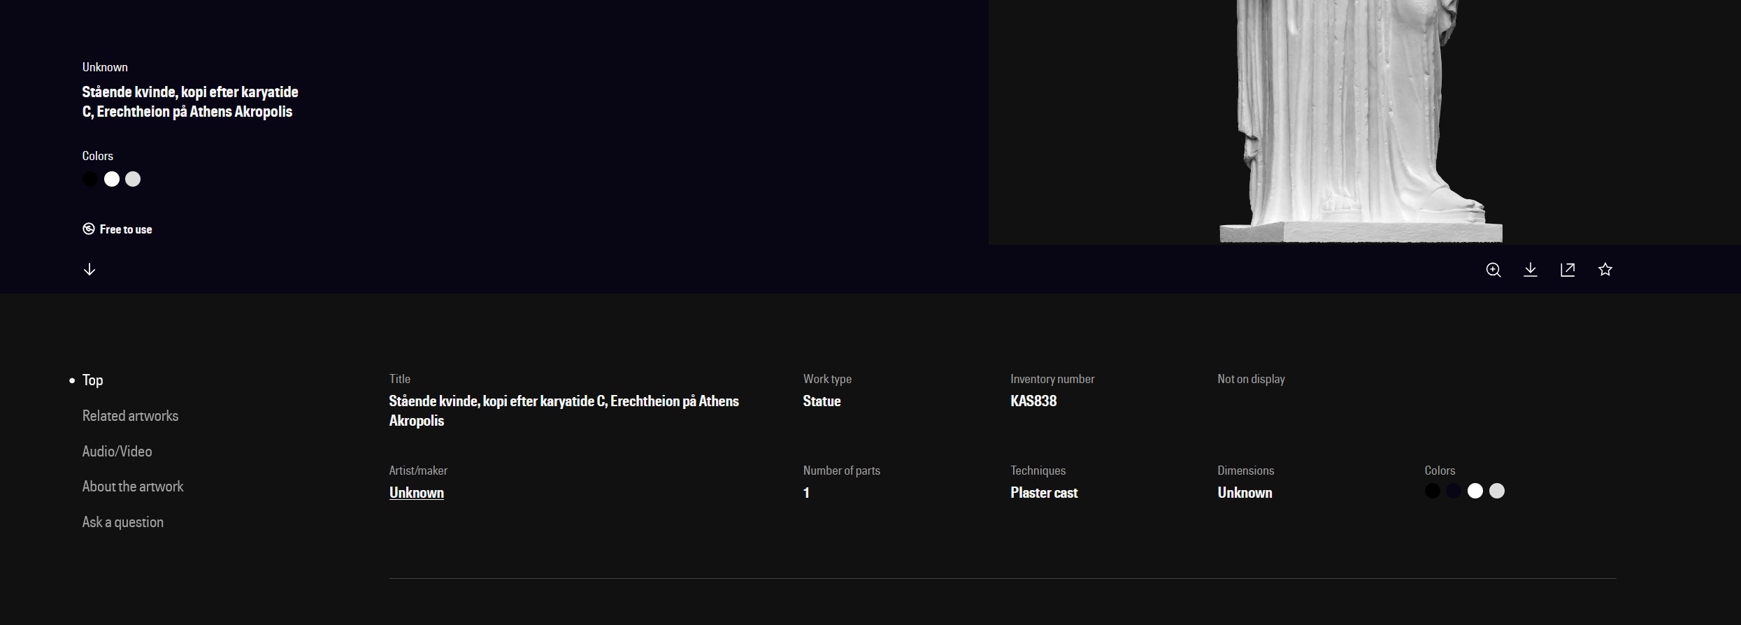Download the artwork image
1741x625 pixels.
coord(1530,270)
